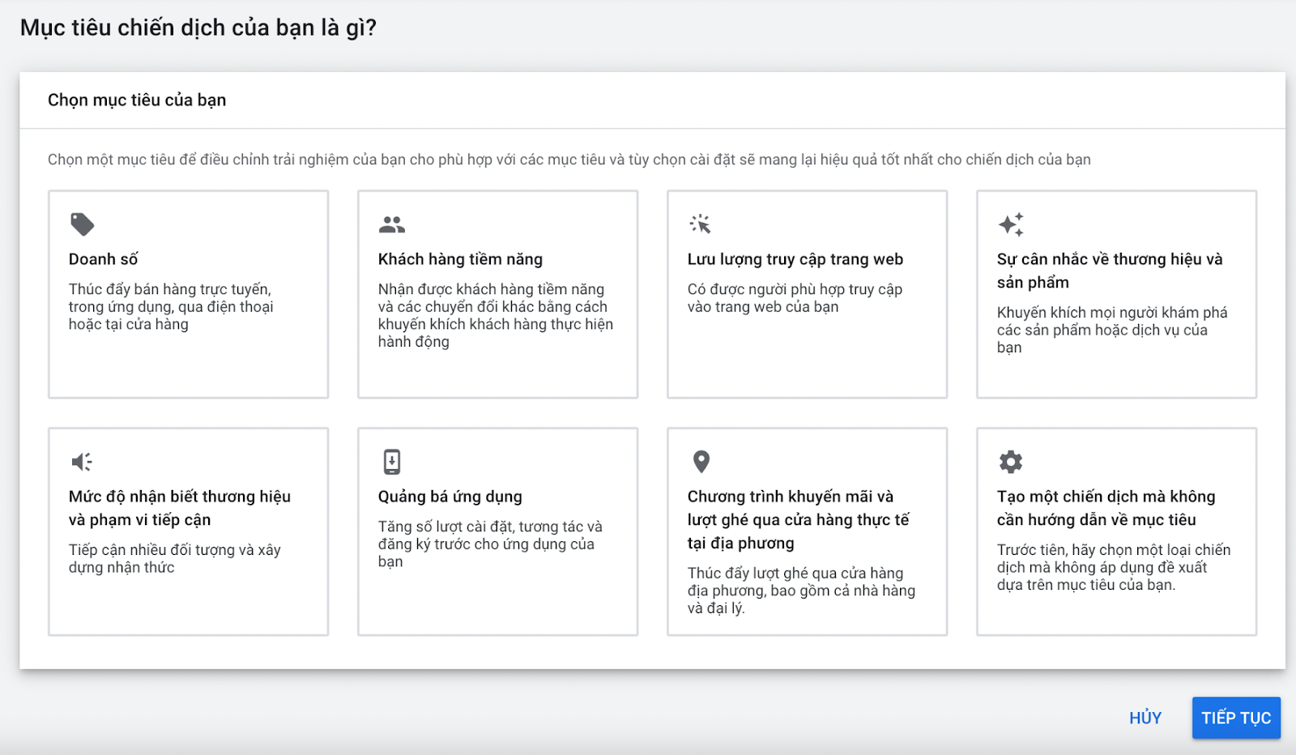Image resolution: width=1296 pixels, height=755 pixels.
Task: Click the sparkle icon for brand consideration
Action: coord(1011,224)
